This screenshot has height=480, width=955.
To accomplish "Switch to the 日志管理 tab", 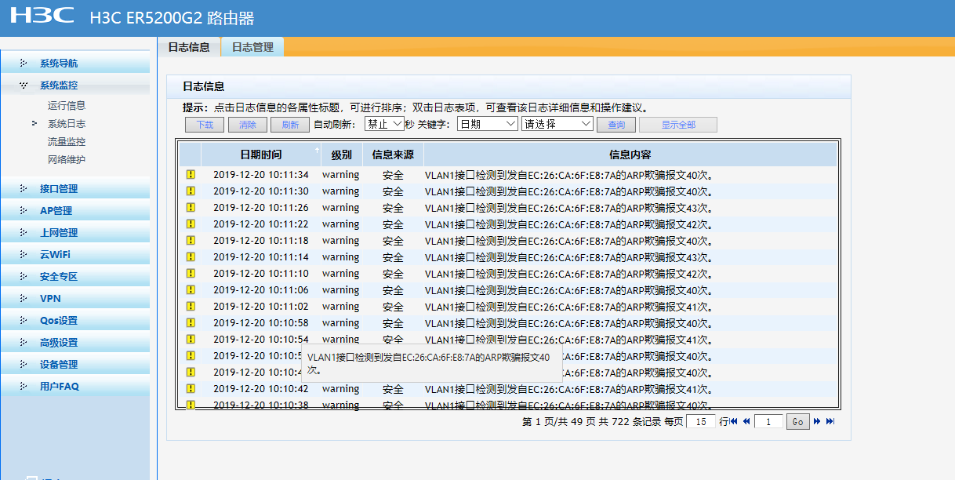I will [x=252, y=47].
